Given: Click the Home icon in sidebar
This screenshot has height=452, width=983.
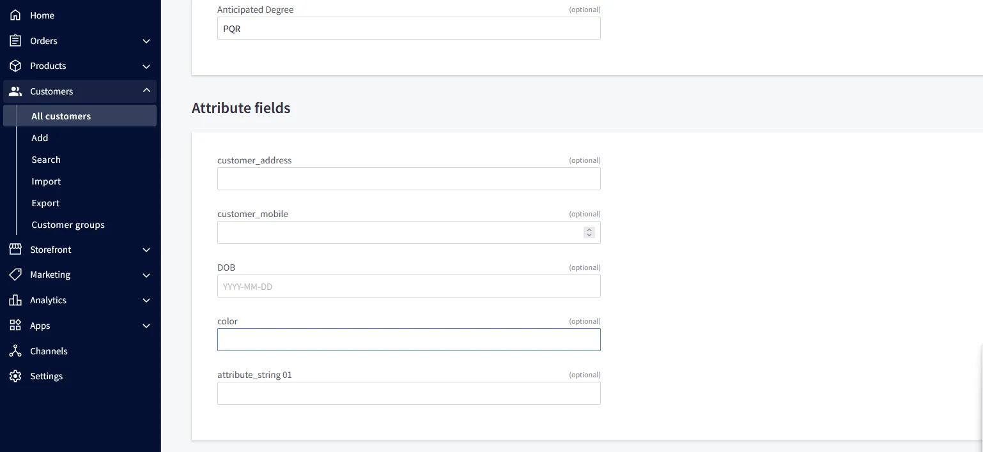Looking at the screenshot, I should click(x=15, y=15).
